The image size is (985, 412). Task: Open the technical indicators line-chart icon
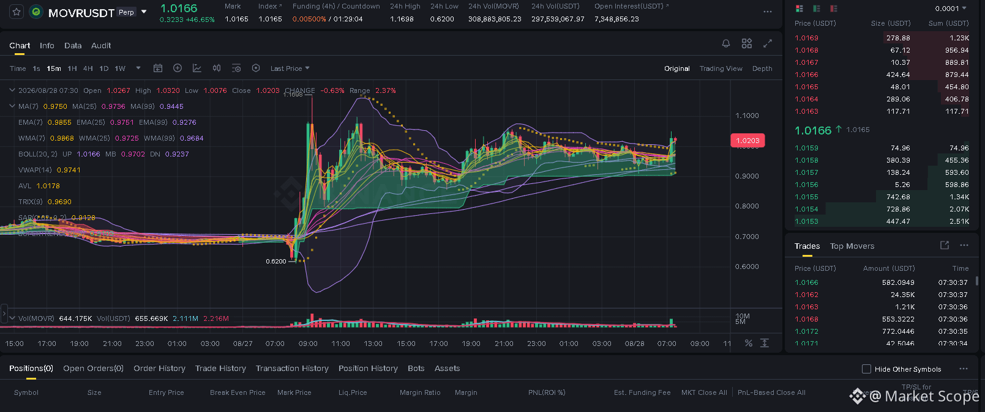197,68
